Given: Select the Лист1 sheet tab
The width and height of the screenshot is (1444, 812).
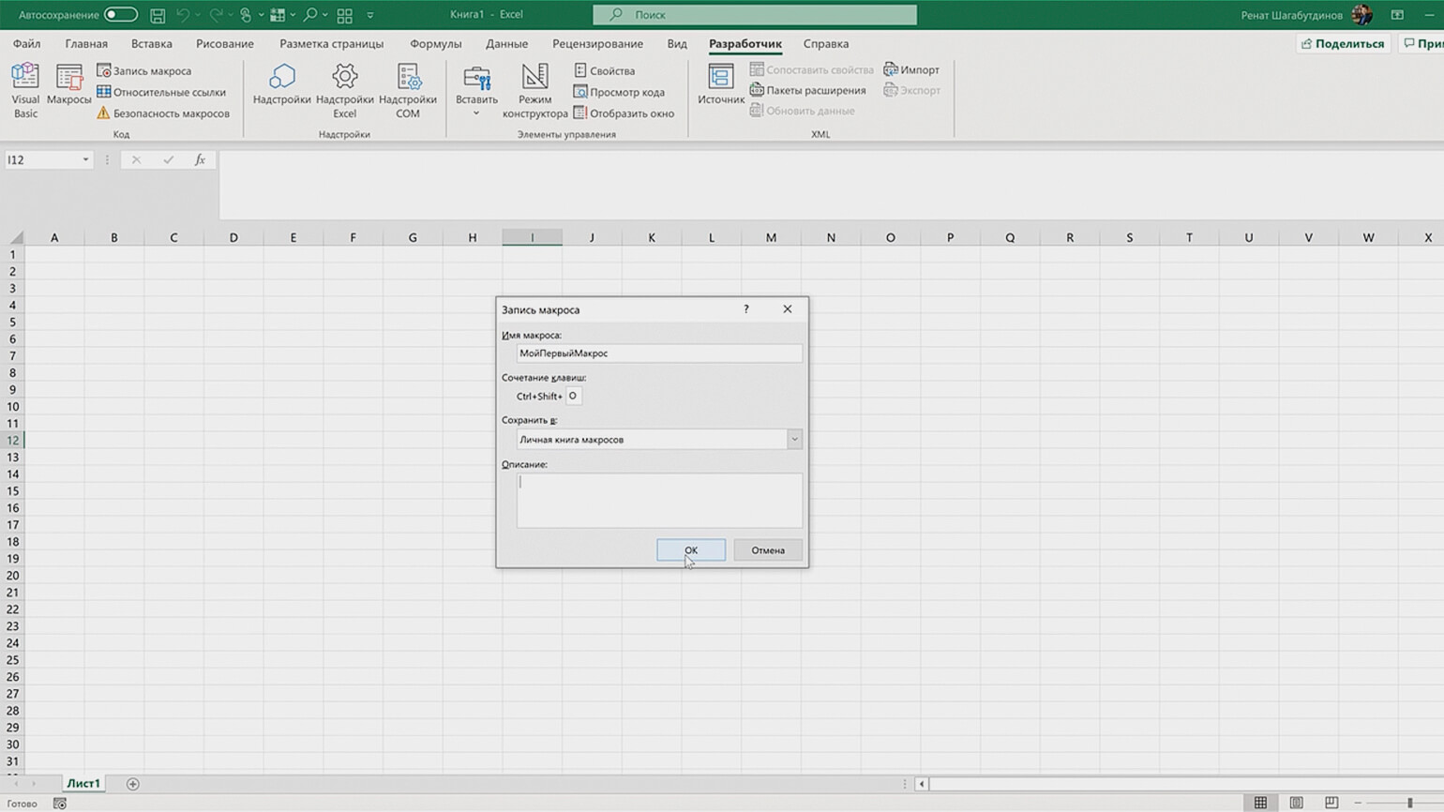Looking at the screenshot, I should [x=83, y=784].
